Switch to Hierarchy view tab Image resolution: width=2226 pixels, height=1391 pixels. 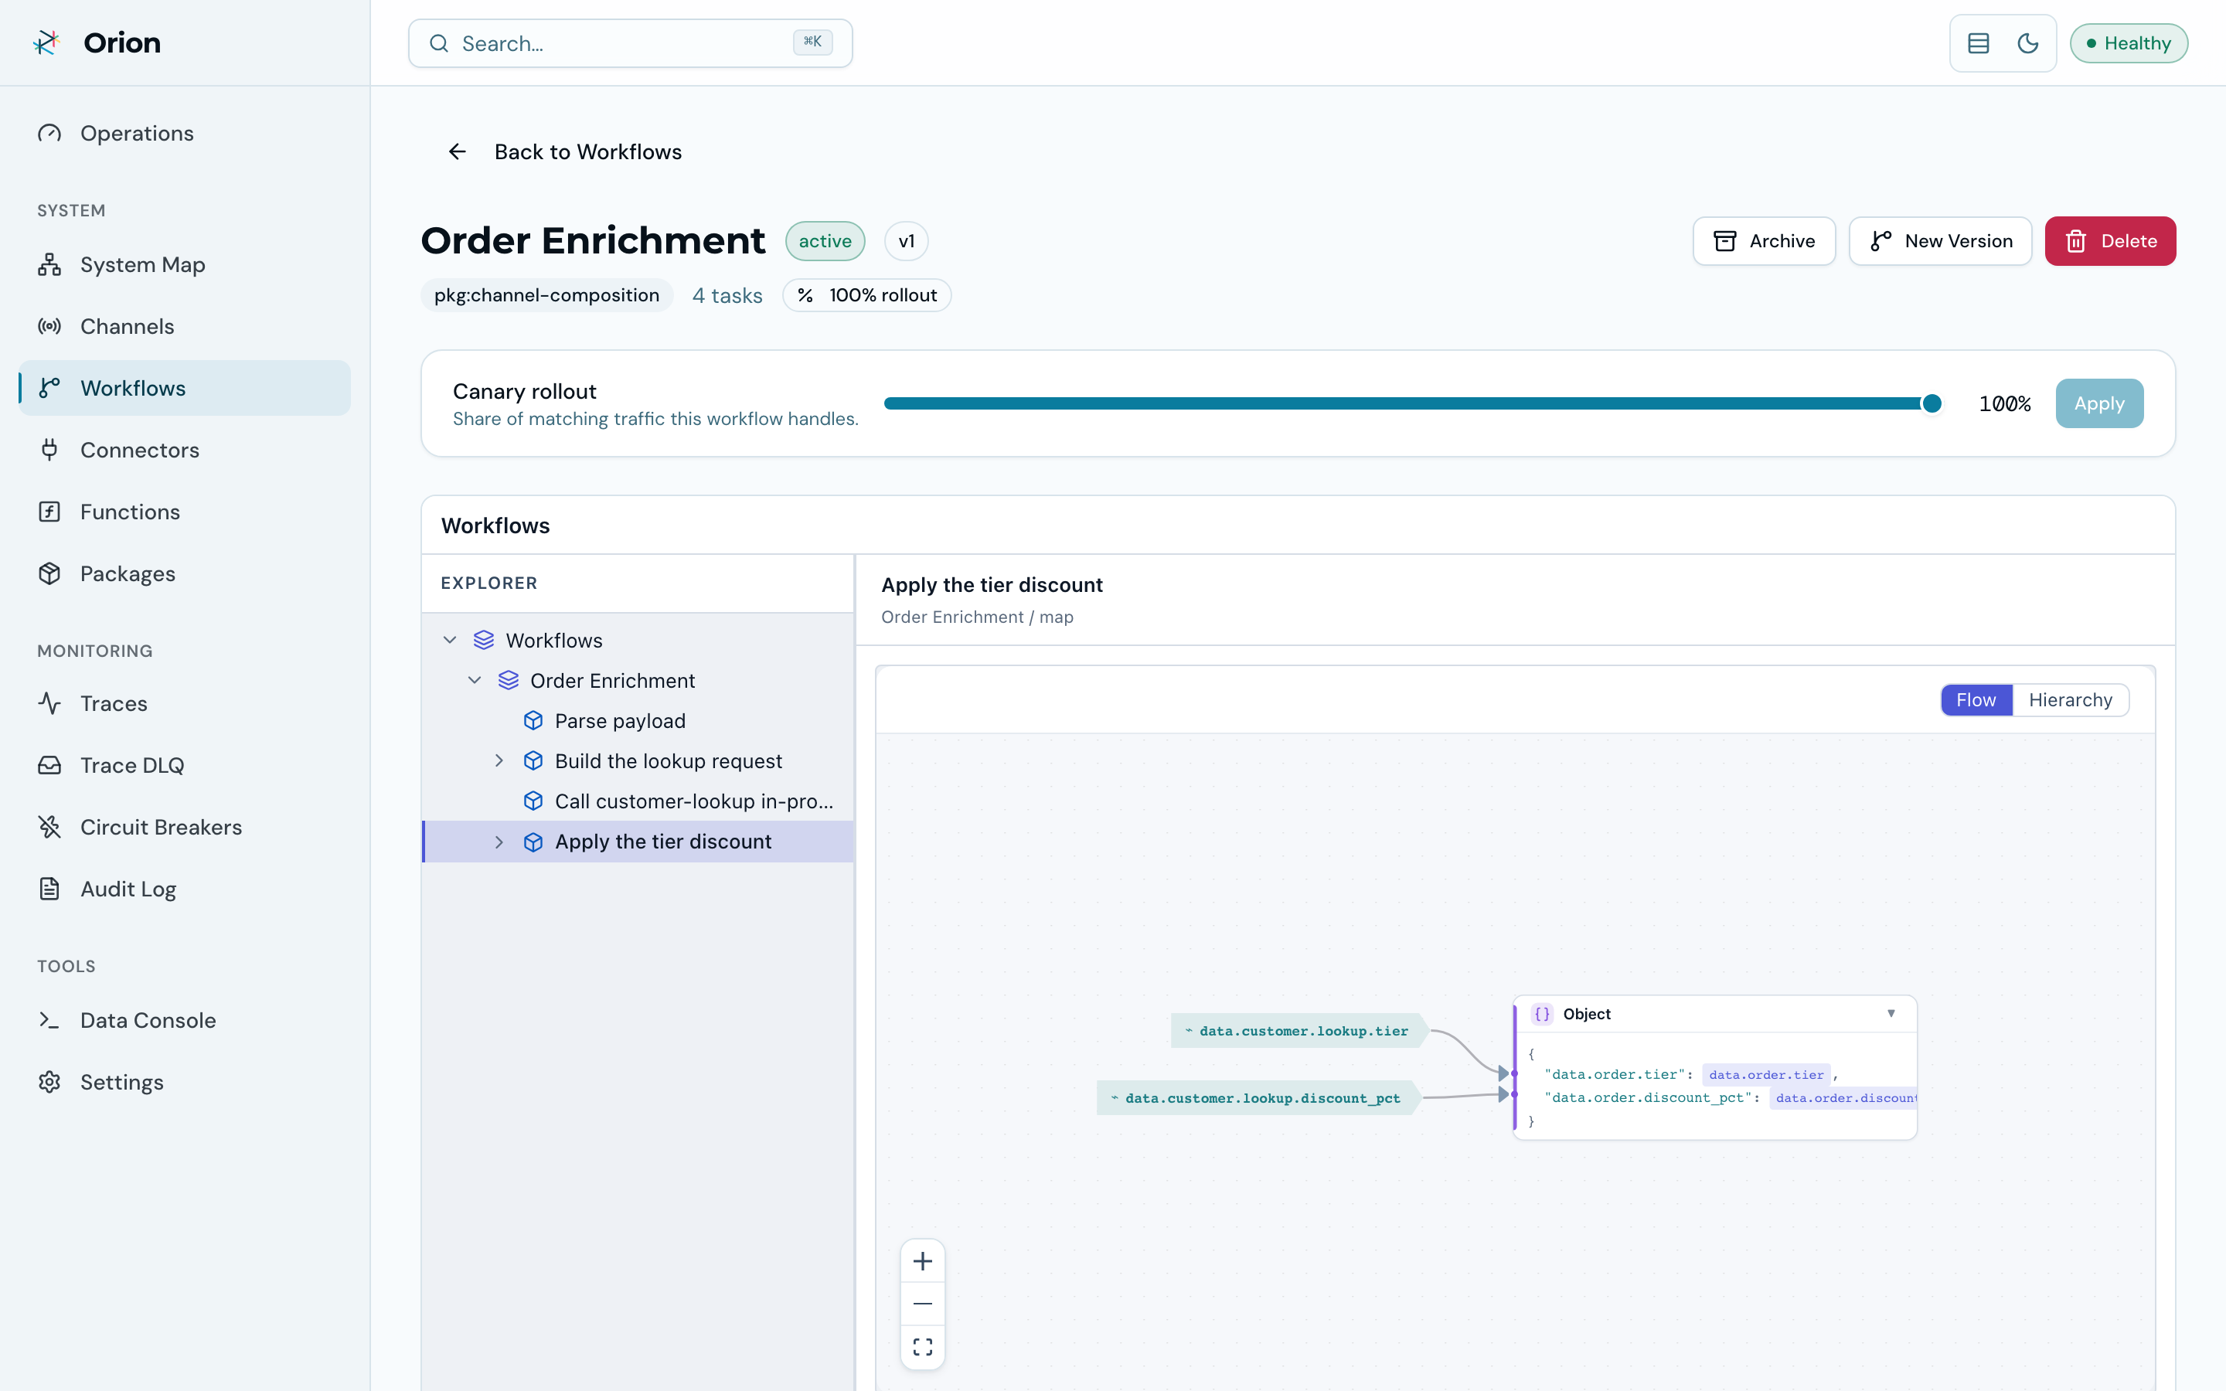[2070, 700]
